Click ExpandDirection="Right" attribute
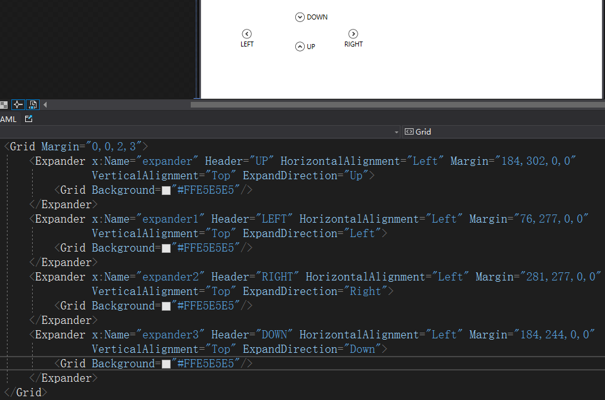605x400 pixels. [x=315, y=291]
